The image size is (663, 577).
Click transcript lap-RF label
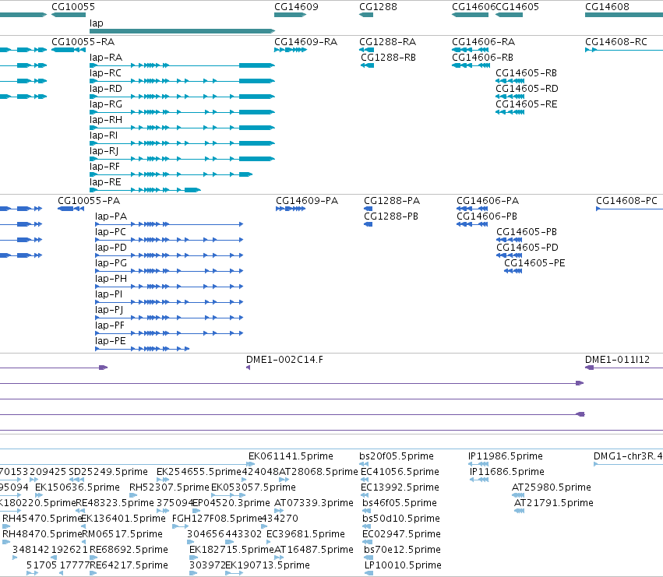click(x=104, y=167)
